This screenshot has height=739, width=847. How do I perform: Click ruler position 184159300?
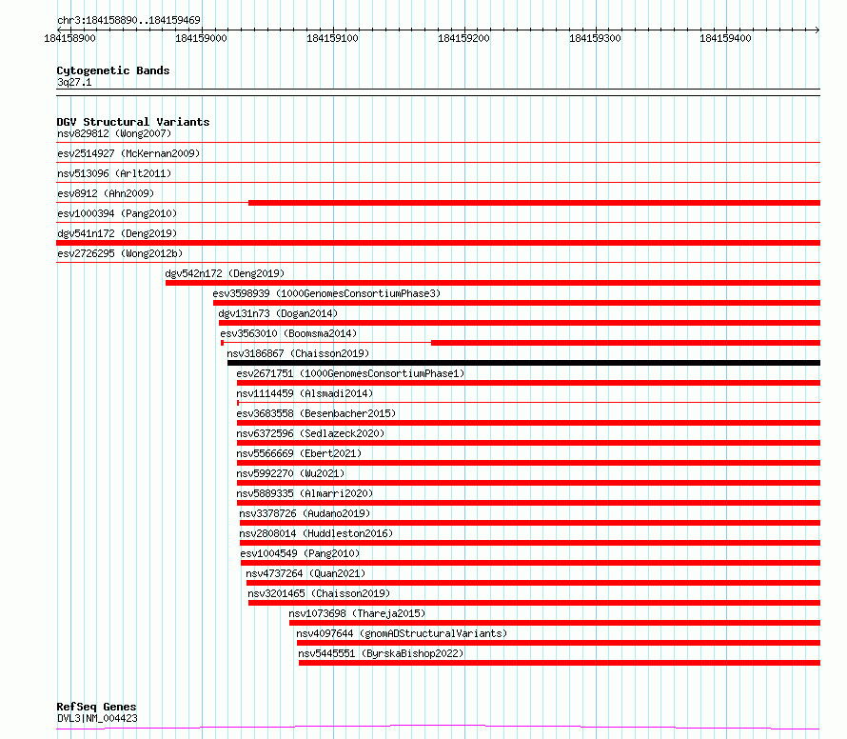pyautogui.click(x=595, y=38)
